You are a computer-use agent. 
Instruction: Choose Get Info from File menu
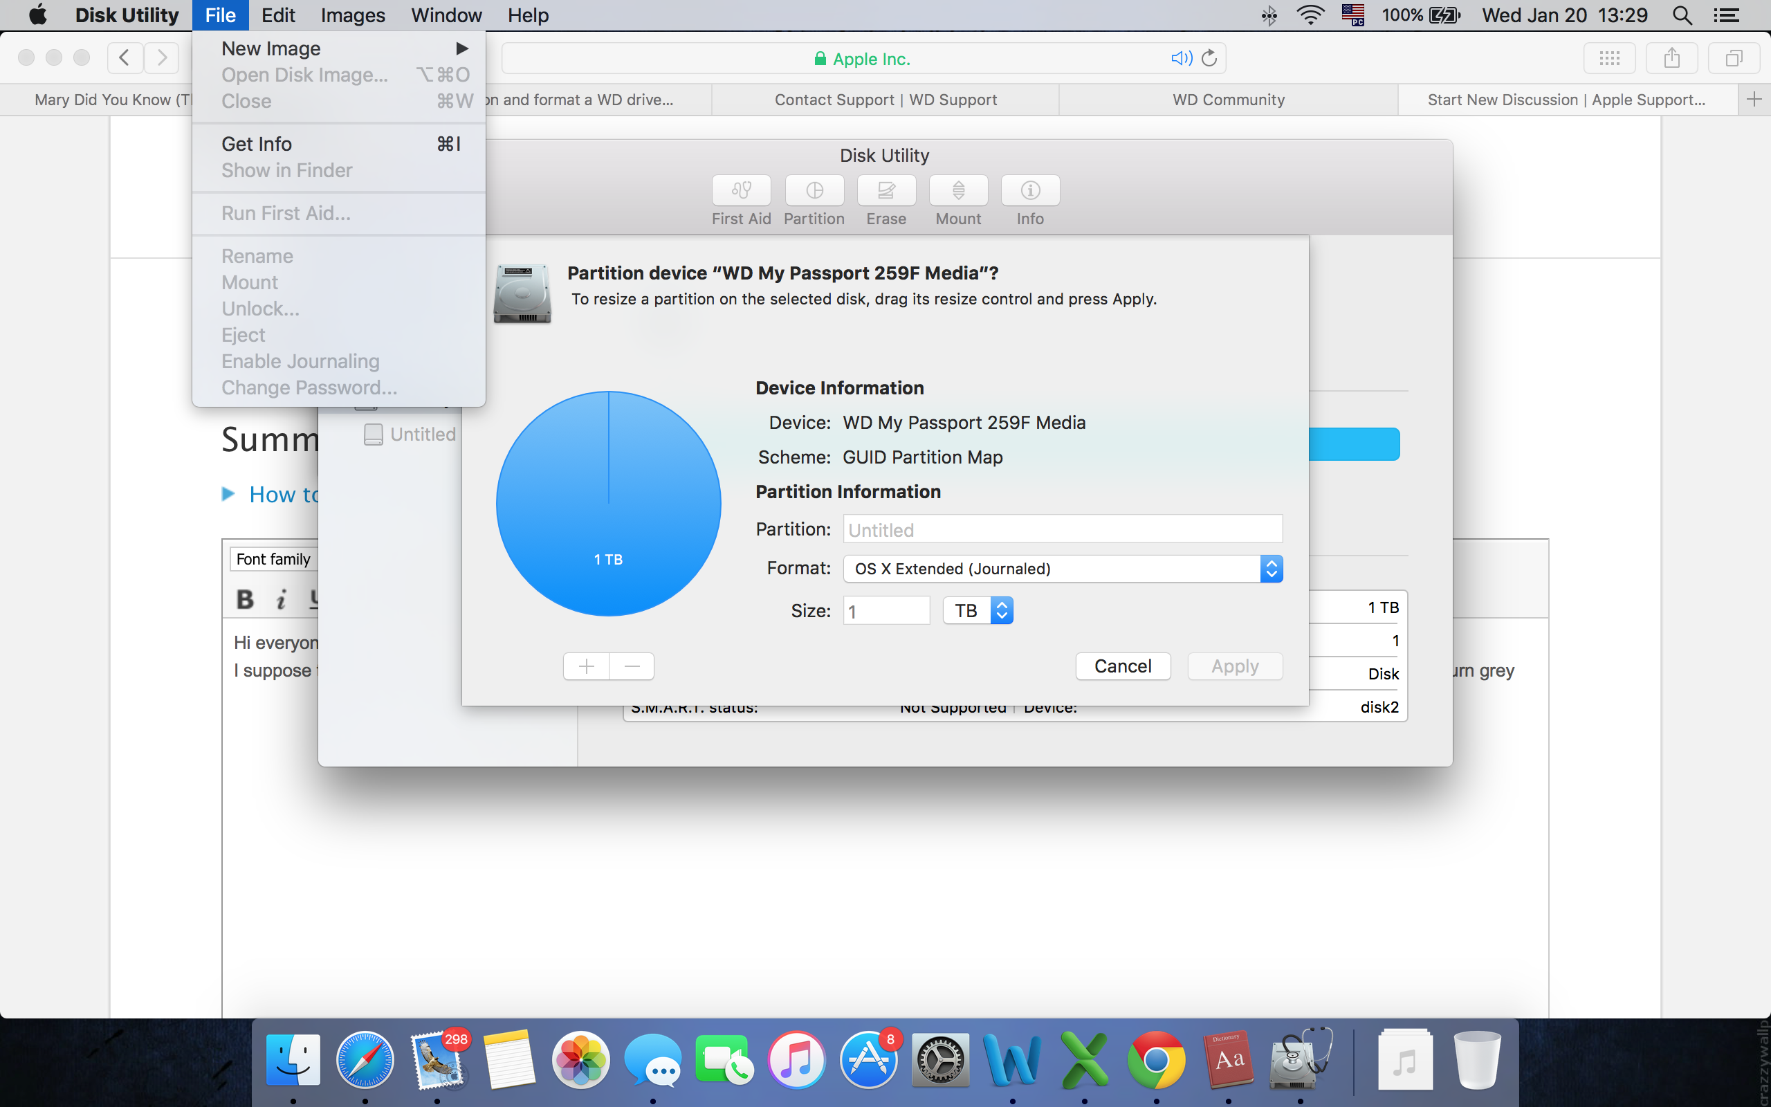[256, 144]
